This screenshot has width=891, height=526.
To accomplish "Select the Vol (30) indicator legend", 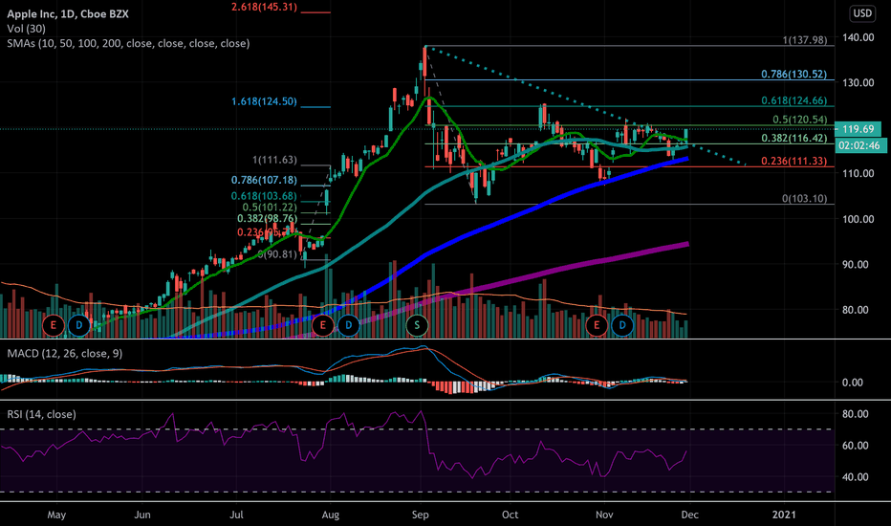I will [26, 29].
